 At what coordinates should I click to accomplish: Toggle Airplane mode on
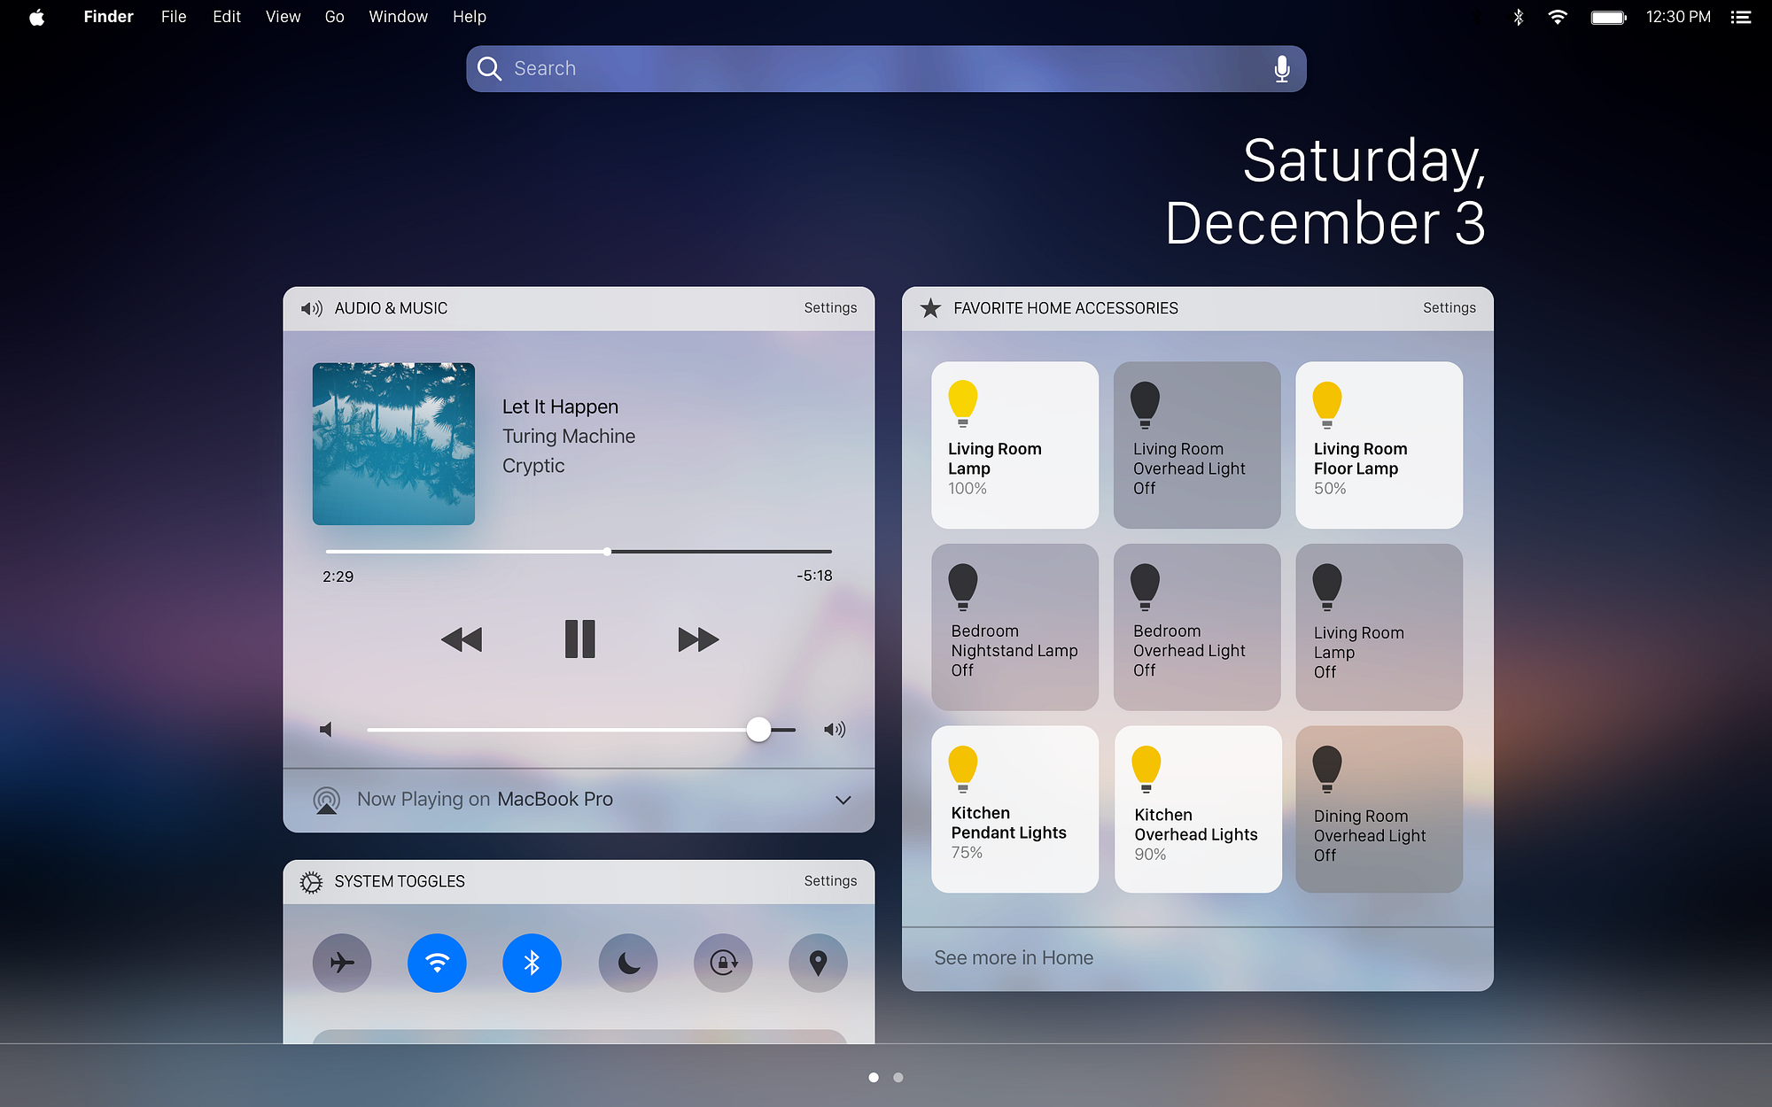(342, 963)
